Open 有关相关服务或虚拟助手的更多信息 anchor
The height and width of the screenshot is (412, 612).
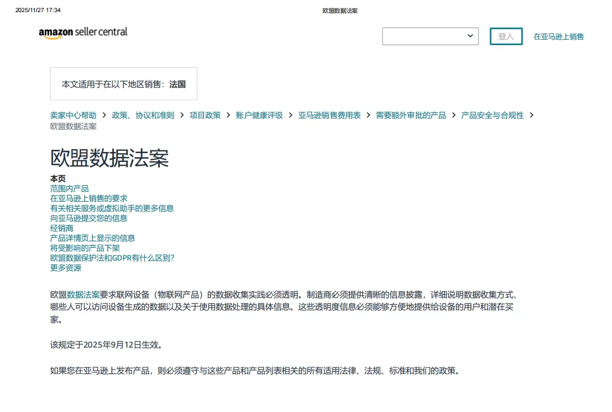coord(112,208)
